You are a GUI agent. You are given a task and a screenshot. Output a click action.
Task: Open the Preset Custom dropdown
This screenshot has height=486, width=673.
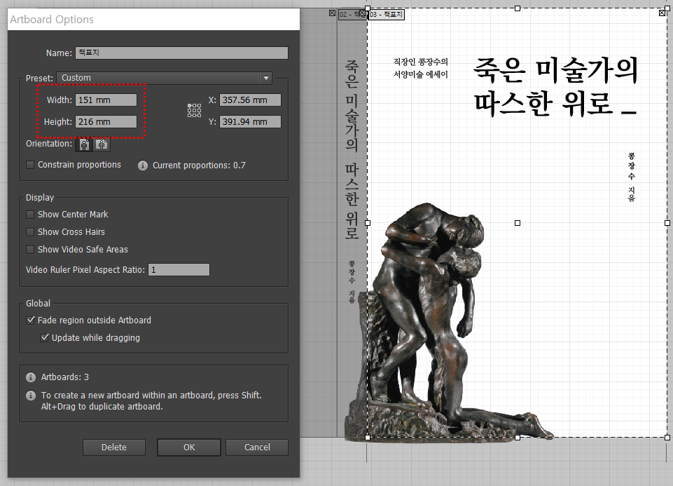[165, 78]
